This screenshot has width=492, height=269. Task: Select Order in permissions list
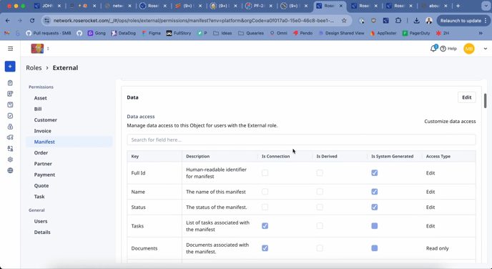41,153
